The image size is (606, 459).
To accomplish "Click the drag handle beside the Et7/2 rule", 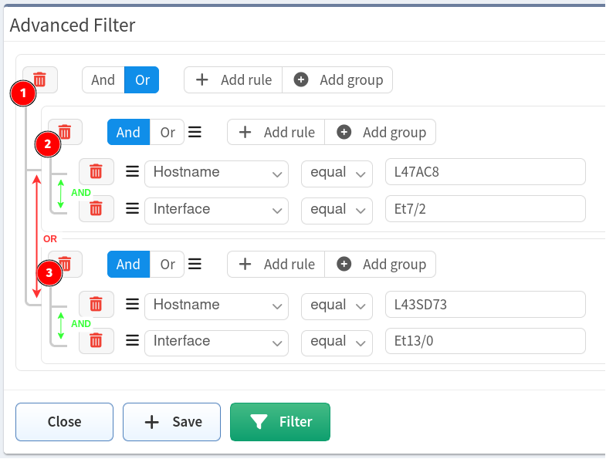I will [x=133, y=208].
